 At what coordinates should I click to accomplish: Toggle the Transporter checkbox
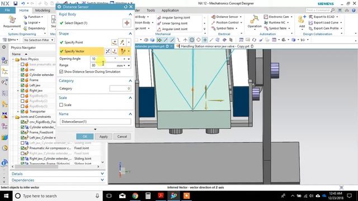coord(22,112)
